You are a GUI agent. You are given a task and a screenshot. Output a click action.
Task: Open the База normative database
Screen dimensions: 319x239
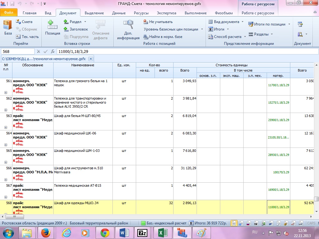[8, 27]
